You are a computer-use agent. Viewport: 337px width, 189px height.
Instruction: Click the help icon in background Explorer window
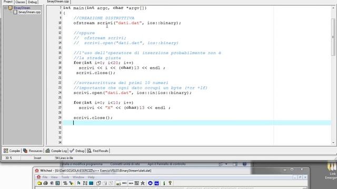pyautogui.click(x=244, y=164)
